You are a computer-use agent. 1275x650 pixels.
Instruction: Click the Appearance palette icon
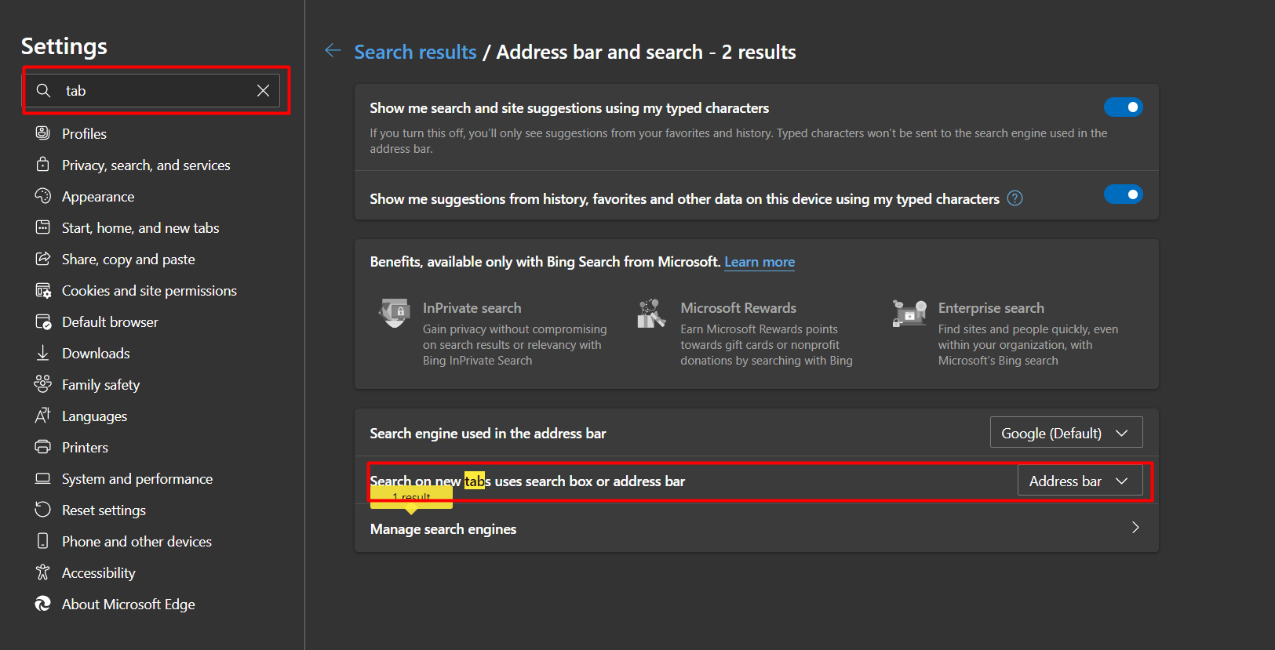[43, 196]
